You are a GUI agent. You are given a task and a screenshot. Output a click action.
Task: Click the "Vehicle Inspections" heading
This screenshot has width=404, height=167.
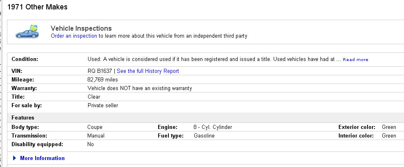pyautogui.click(x=81, y=28)
